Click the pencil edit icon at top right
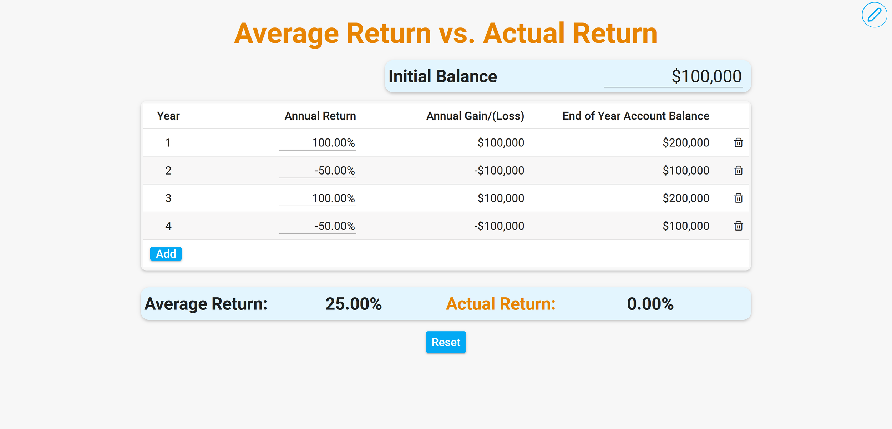This screenshot has width=892, height=429. coord(874,15)
